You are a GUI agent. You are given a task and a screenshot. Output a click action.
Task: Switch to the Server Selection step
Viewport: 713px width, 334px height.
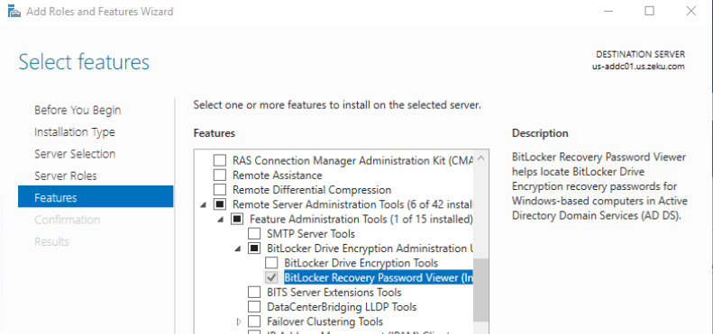tap(75, 154)
